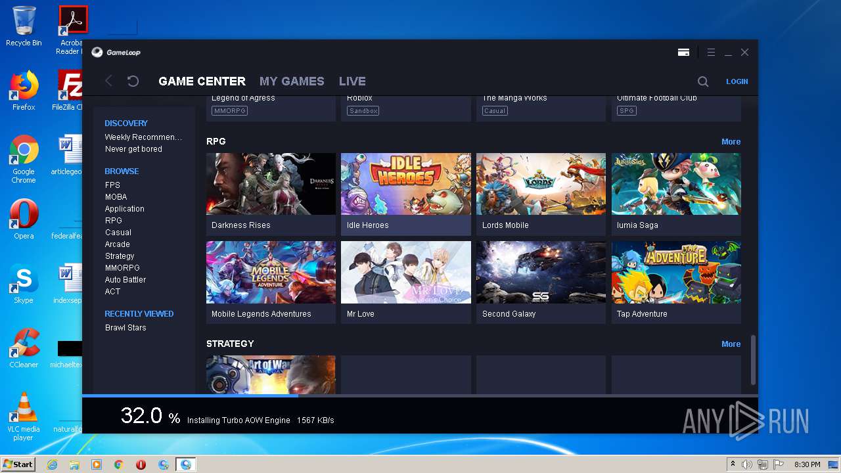Open Never get bored in sidebar

tap(133, 149)
